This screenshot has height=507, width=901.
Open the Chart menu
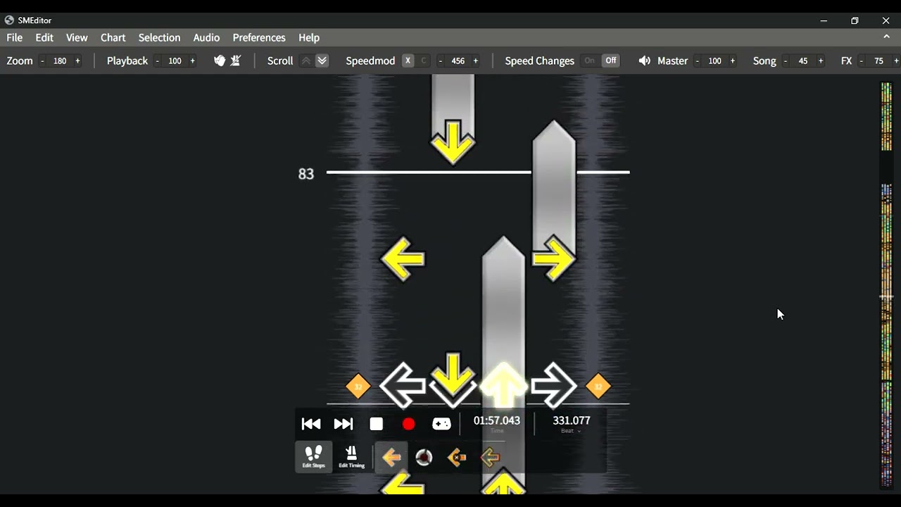coord(113,37)
